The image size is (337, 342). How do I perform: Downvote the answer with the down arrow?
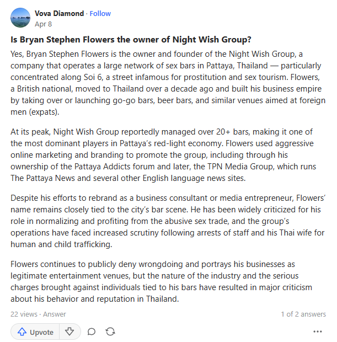(69, 332)
